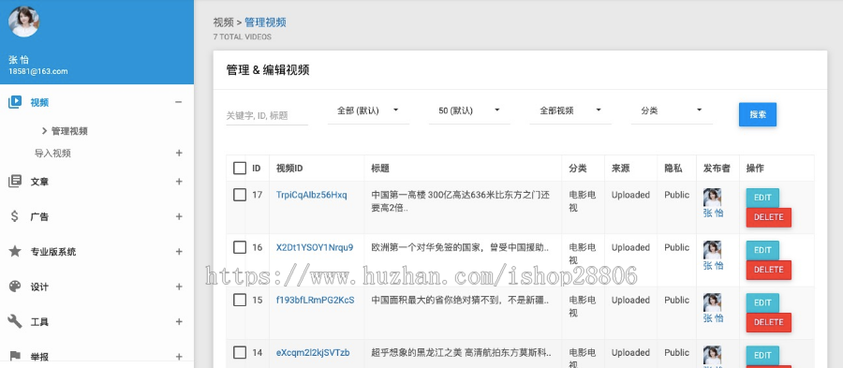The width and height of the screenshot is (843, 368).
Task: Open video link eXcqm2l2kjSVTzb
Action: pyautogui.click(x=313, y=352)
